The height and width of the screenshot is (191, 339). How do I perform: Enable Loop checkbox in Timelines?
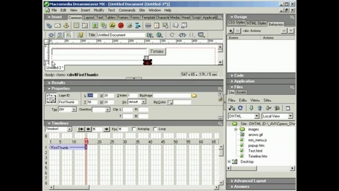[x=155, y=129]
